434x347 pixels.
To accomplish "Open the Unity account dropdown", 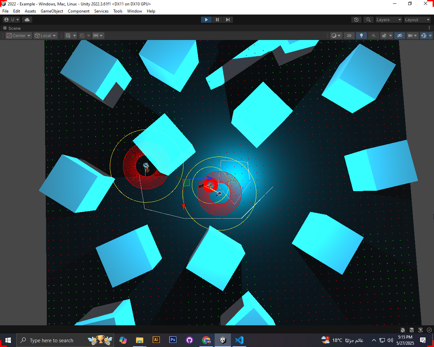I will tap(12, 20).
